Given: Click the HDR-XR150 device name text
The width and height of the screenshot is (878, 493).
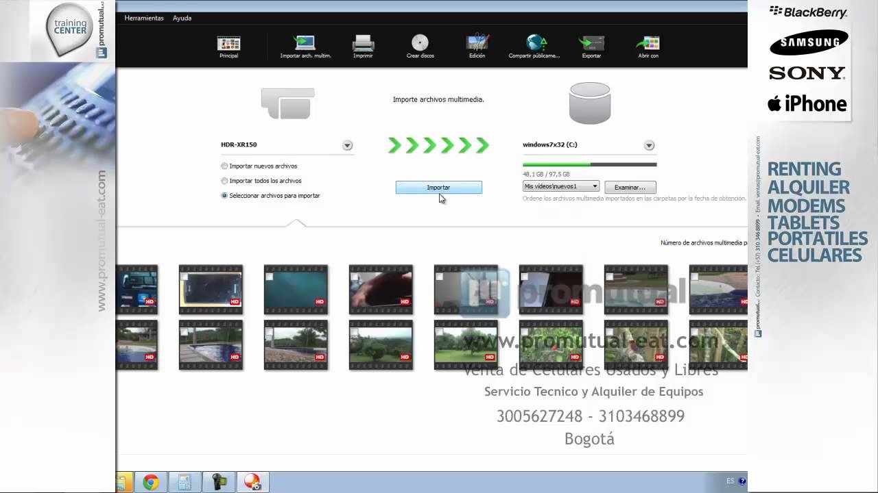Looking at the screenshot, I should tap(239, 145).
